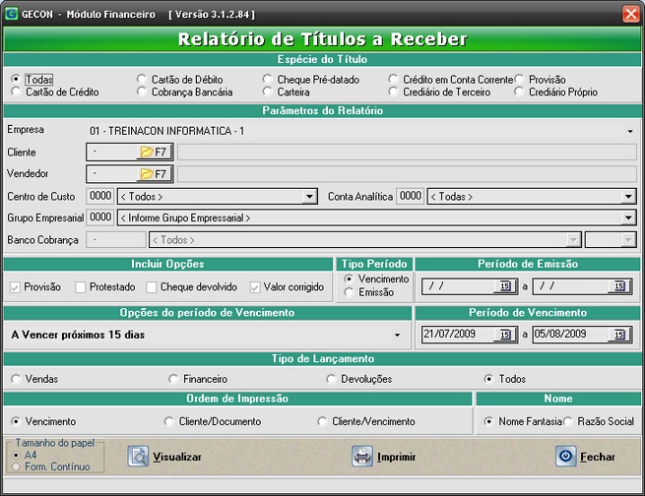Click the Vendedor F7 folder lookup button
Screen dimensions: 645x496
click(154, 174)
